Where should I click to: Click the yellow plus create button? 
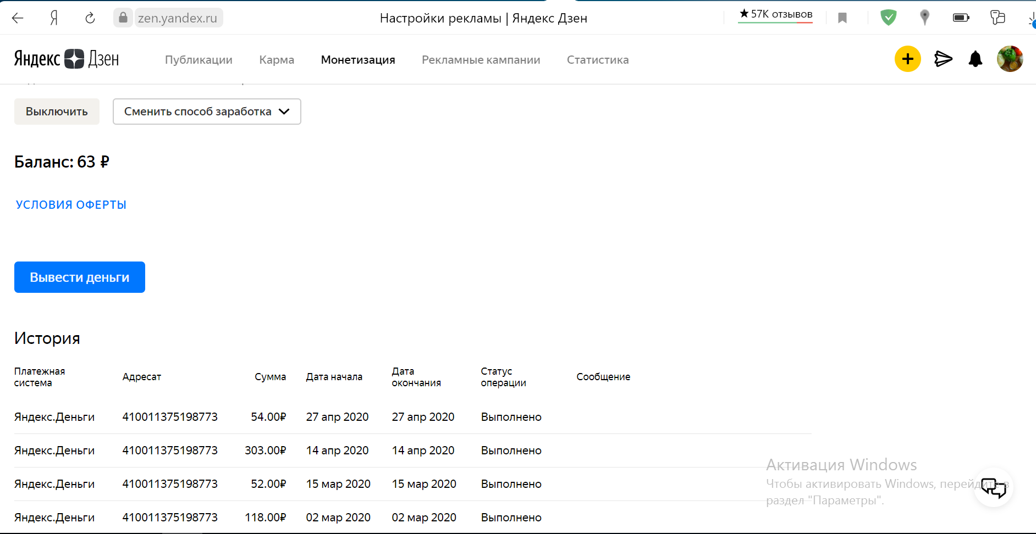click(x=908, y=59)
